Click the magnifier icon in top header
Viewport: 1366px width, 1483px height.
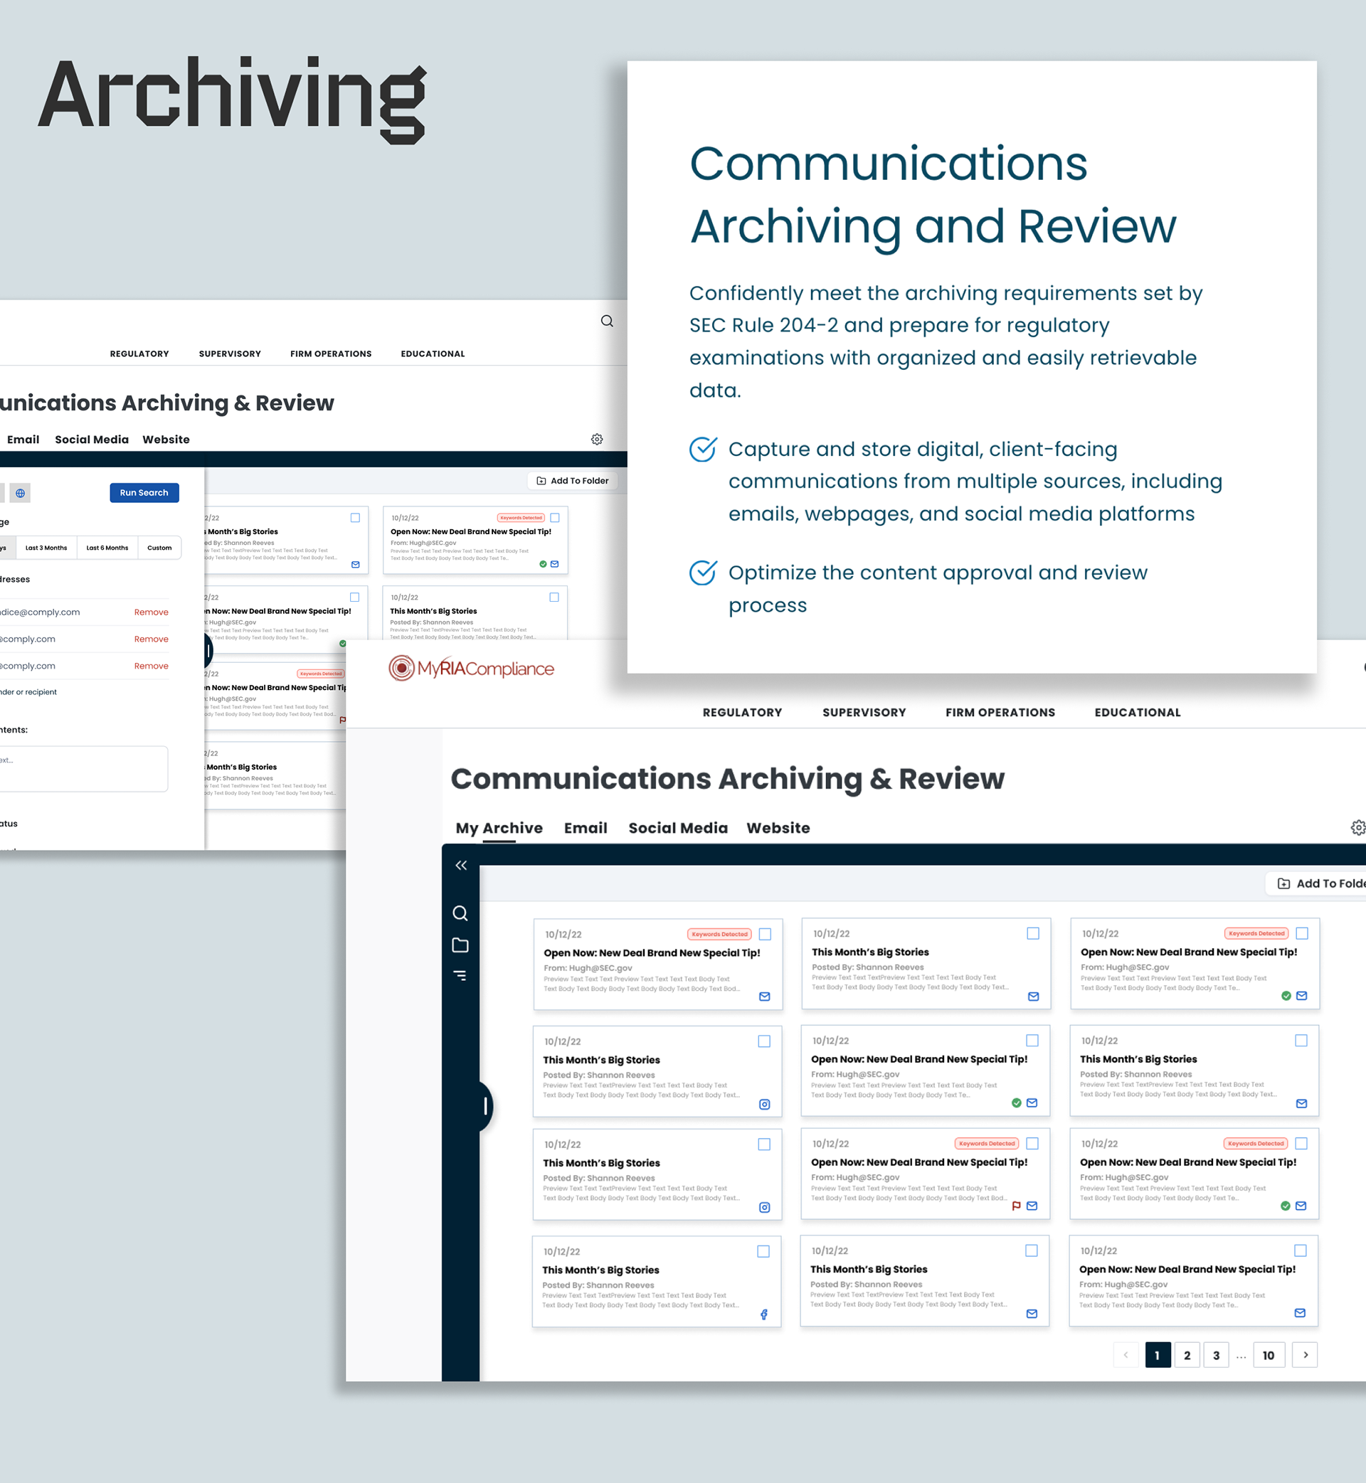coord(607,321)
